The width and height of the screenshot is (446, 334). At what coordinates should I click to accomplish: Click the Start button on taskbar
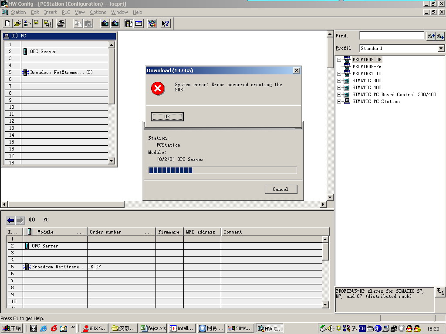pos(12,328)
